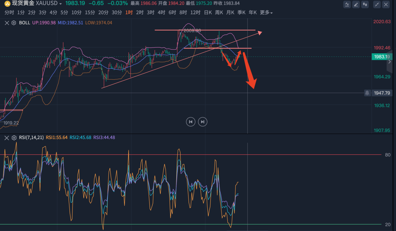
Task: Expand the right side panel arrow
Action: coord(390,62)
